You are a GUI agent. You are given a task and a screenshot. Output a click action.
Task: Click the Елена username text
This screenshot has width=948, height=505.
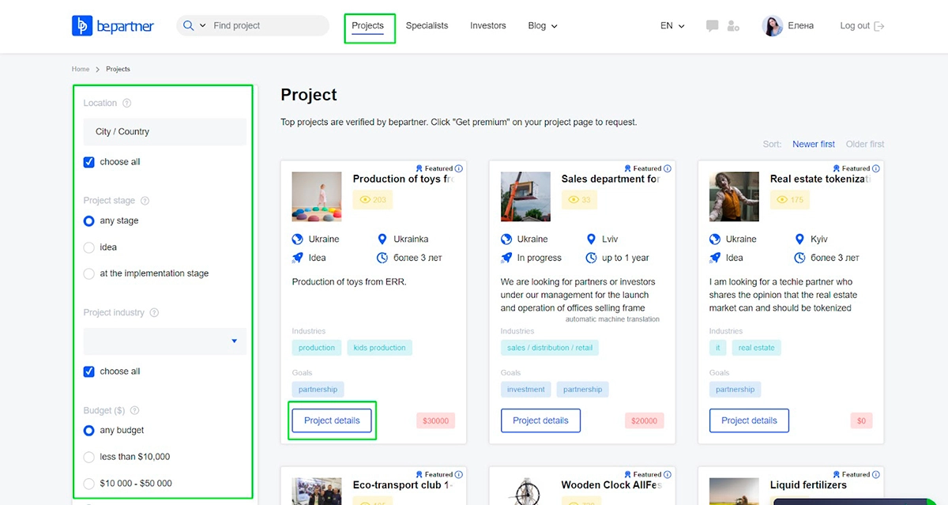coord(800,26)
